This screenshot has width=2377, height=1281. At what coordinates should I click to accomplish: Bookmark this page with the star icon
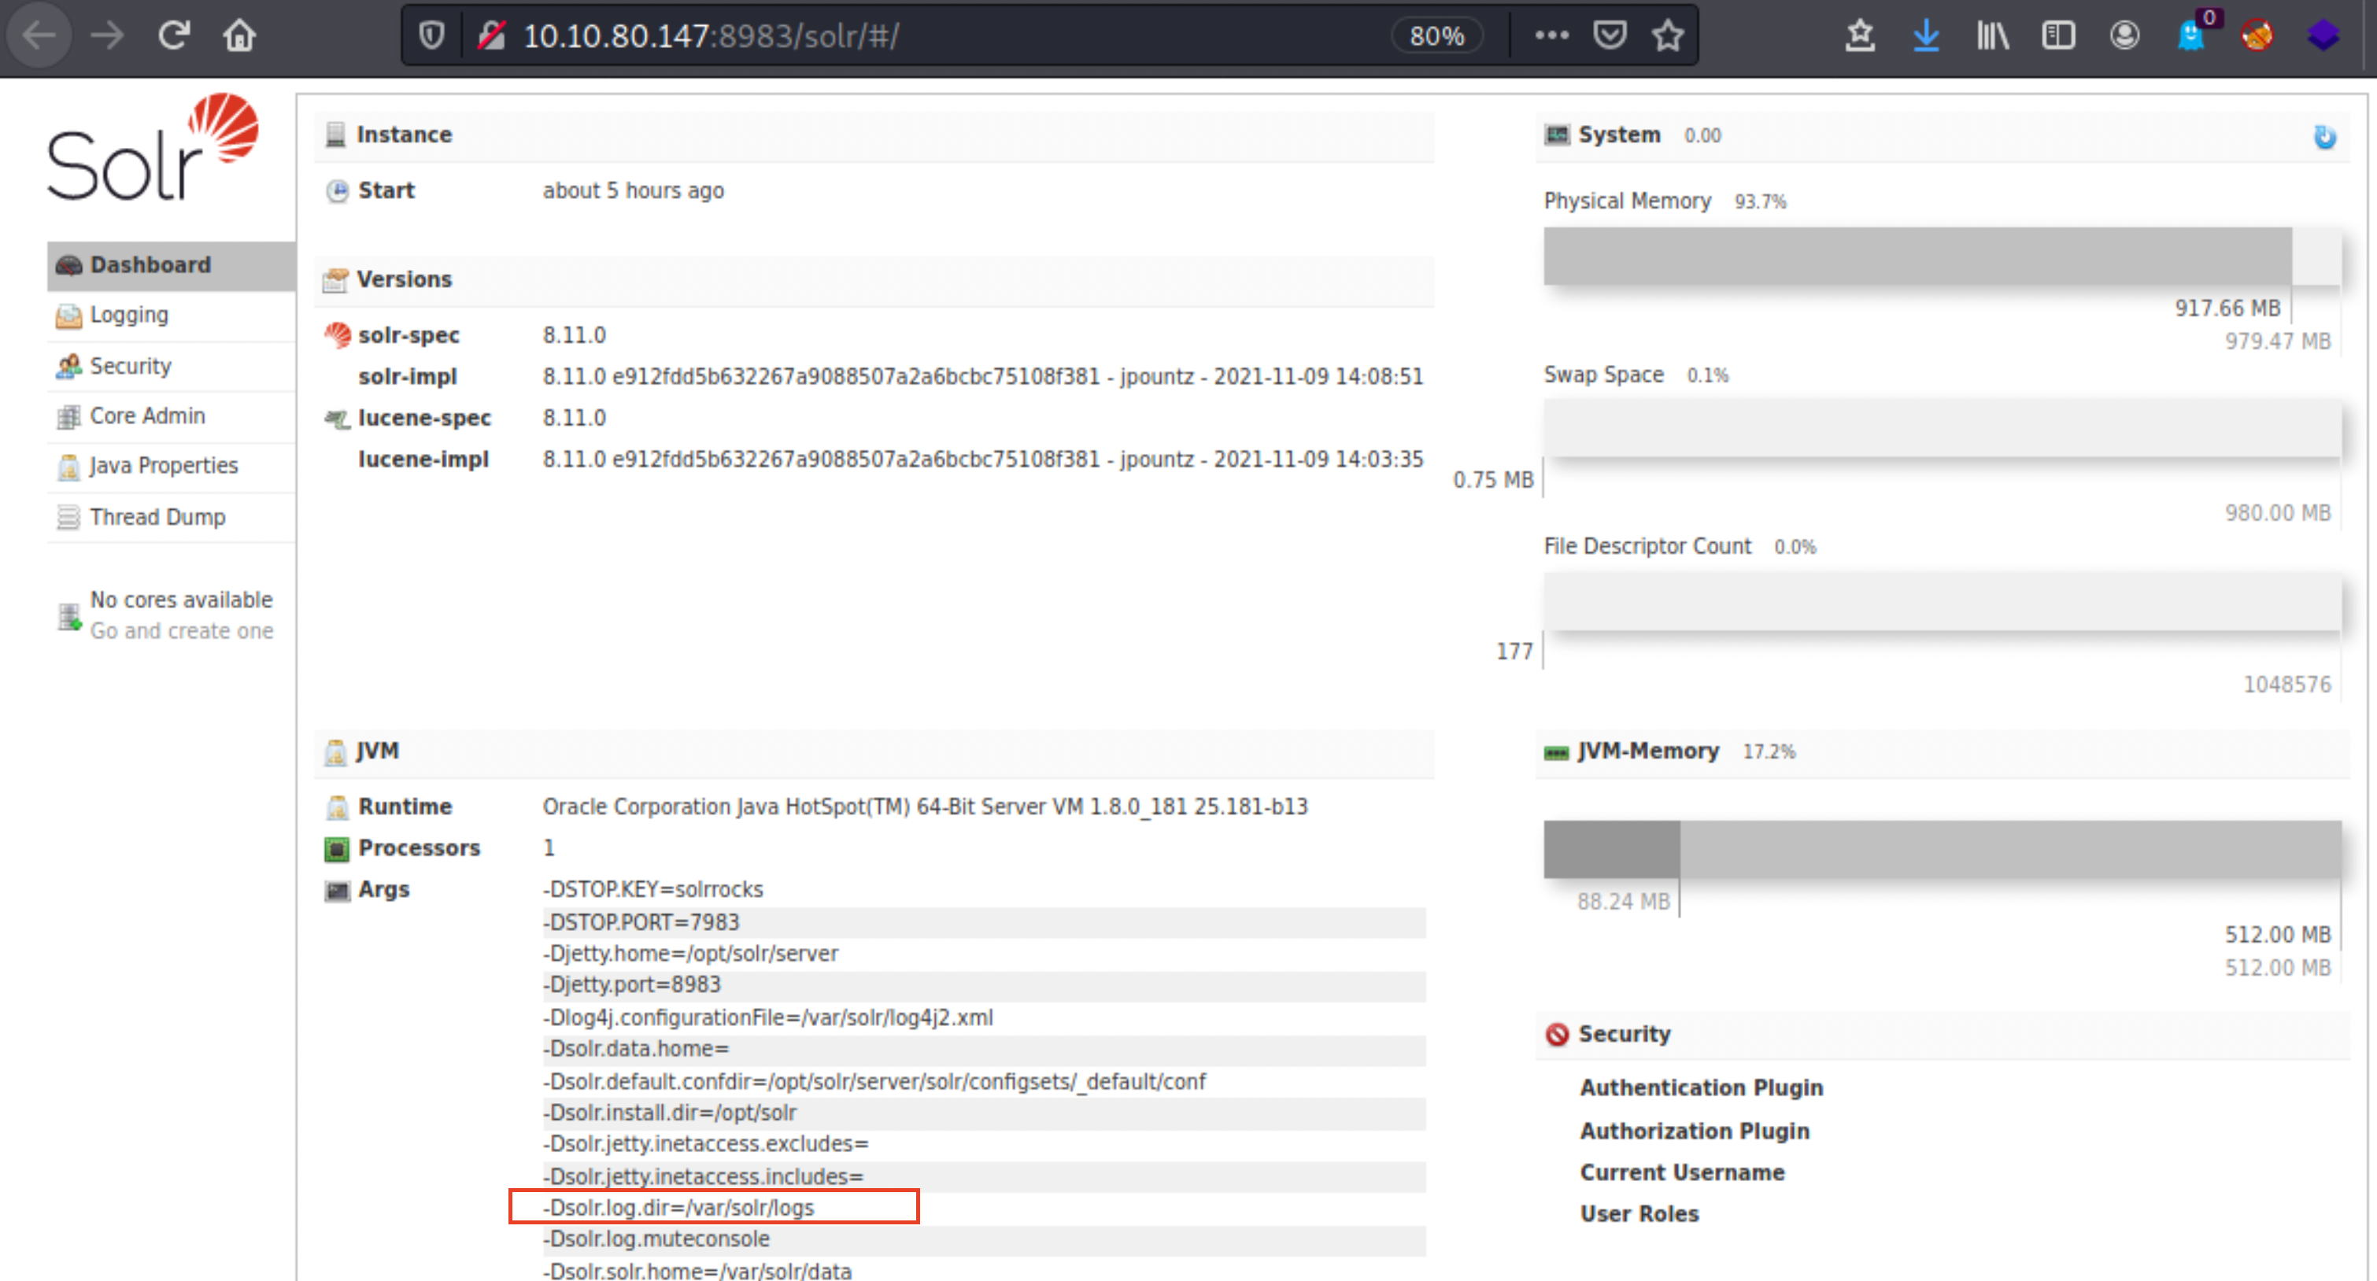coord(1667,36)
